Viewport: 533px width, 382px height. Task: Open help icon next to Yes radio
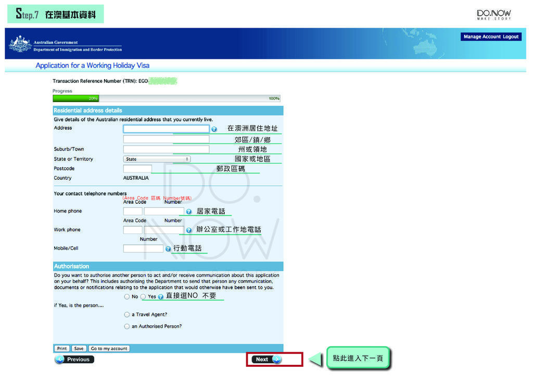[160, 297]
